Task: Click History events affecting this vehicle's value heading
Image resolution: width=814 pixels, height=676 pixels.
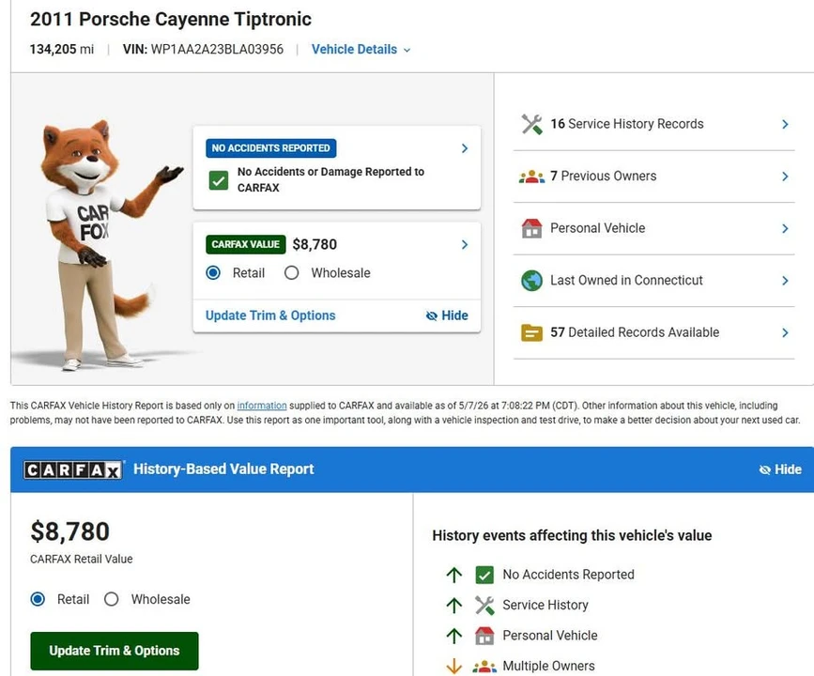Action: pos(572,536)
